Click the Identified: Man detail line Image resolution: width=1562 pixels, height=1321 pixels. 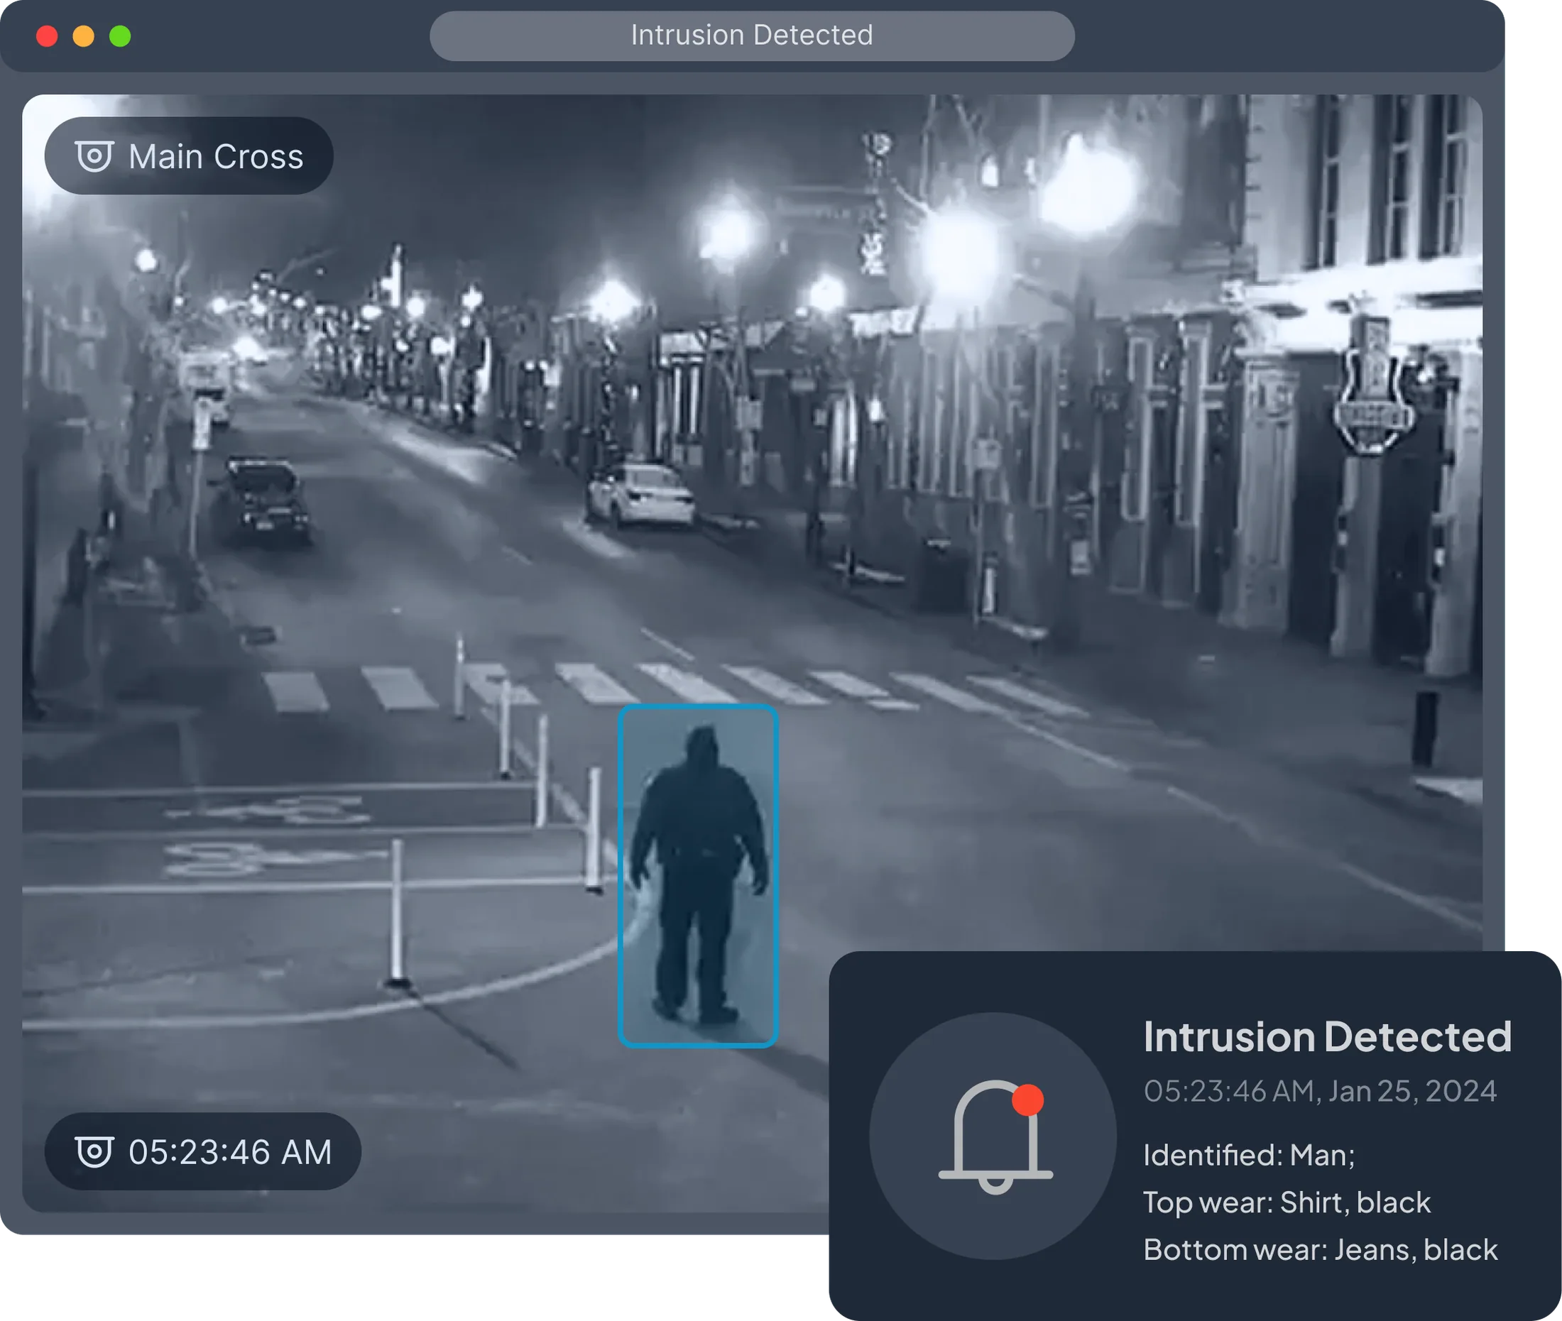[1249, 1155]
